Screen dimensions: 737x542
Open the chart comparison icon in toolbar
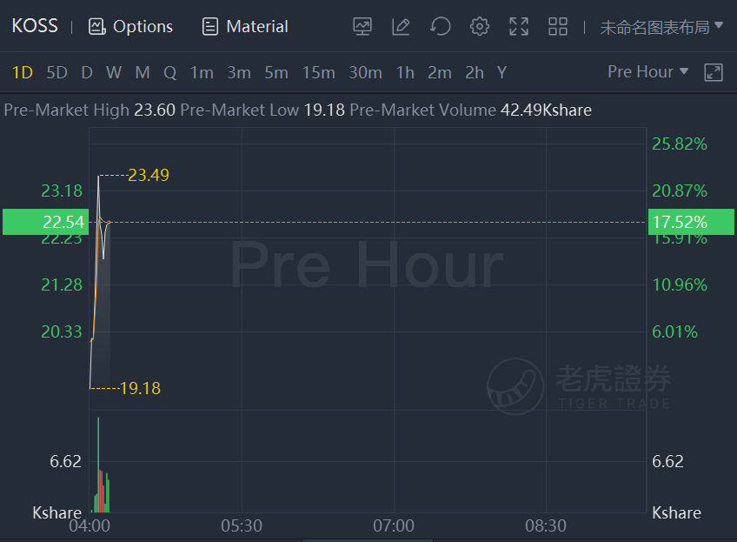point(362,26)
